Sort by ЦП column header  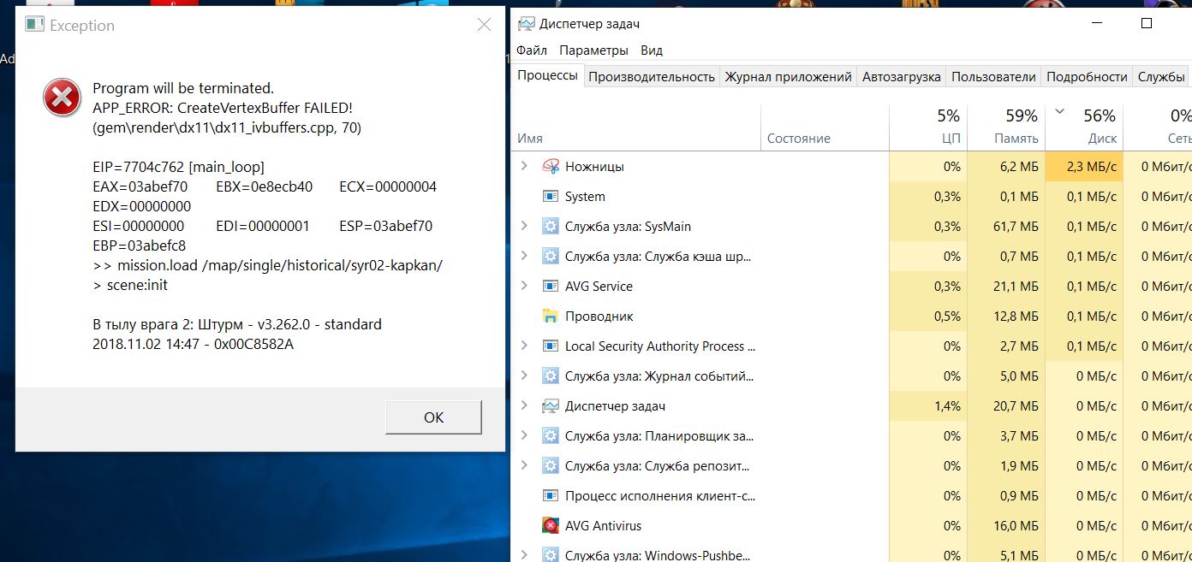[928, 127]
